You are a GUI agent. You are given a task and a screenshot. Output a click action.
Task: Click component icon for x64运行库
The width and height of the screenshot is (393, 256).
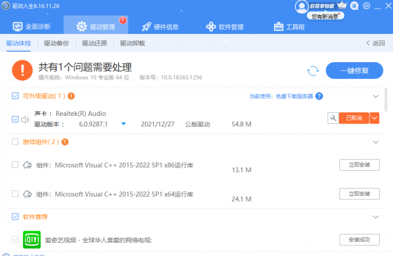pos(27,194)
